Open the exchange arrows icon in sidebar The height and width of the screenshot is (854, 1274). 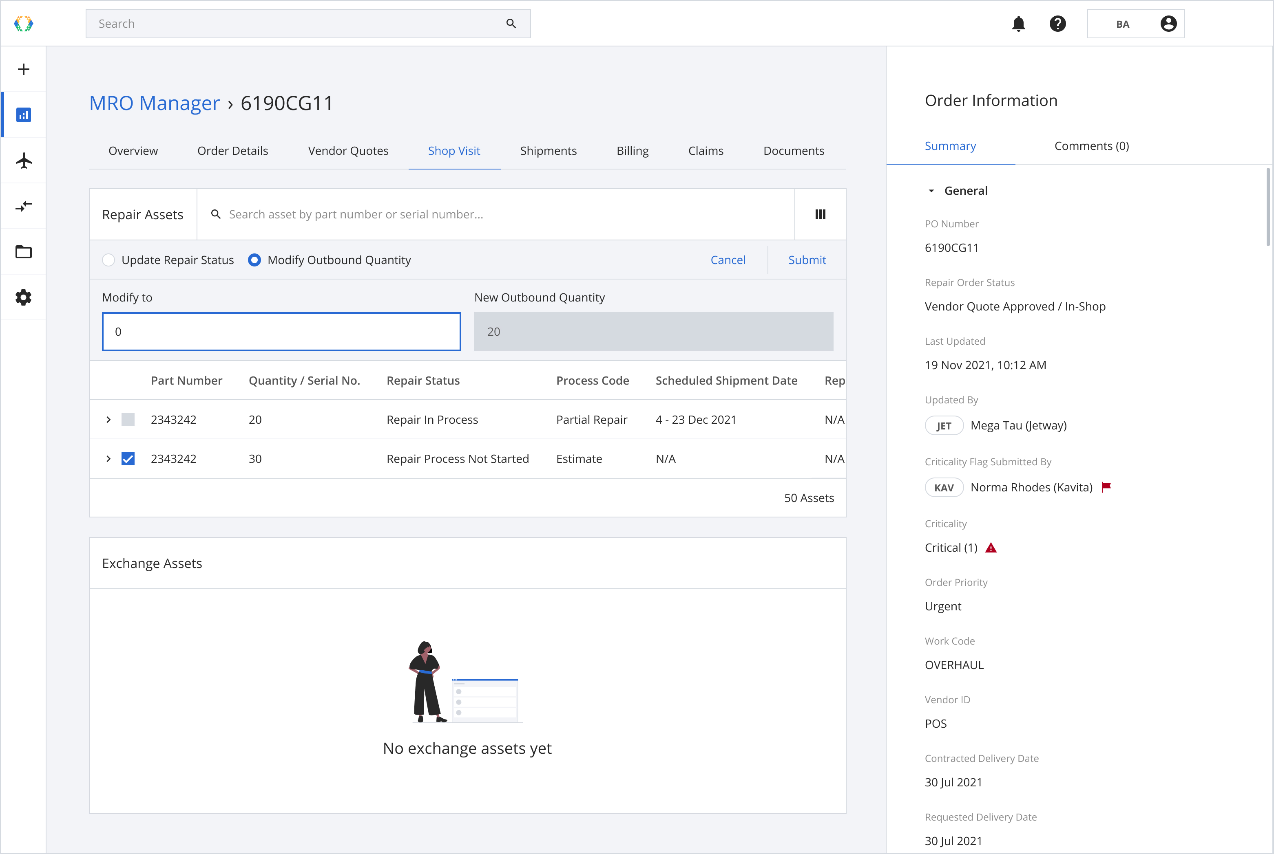pyautogui.click(x=23, y=206)
